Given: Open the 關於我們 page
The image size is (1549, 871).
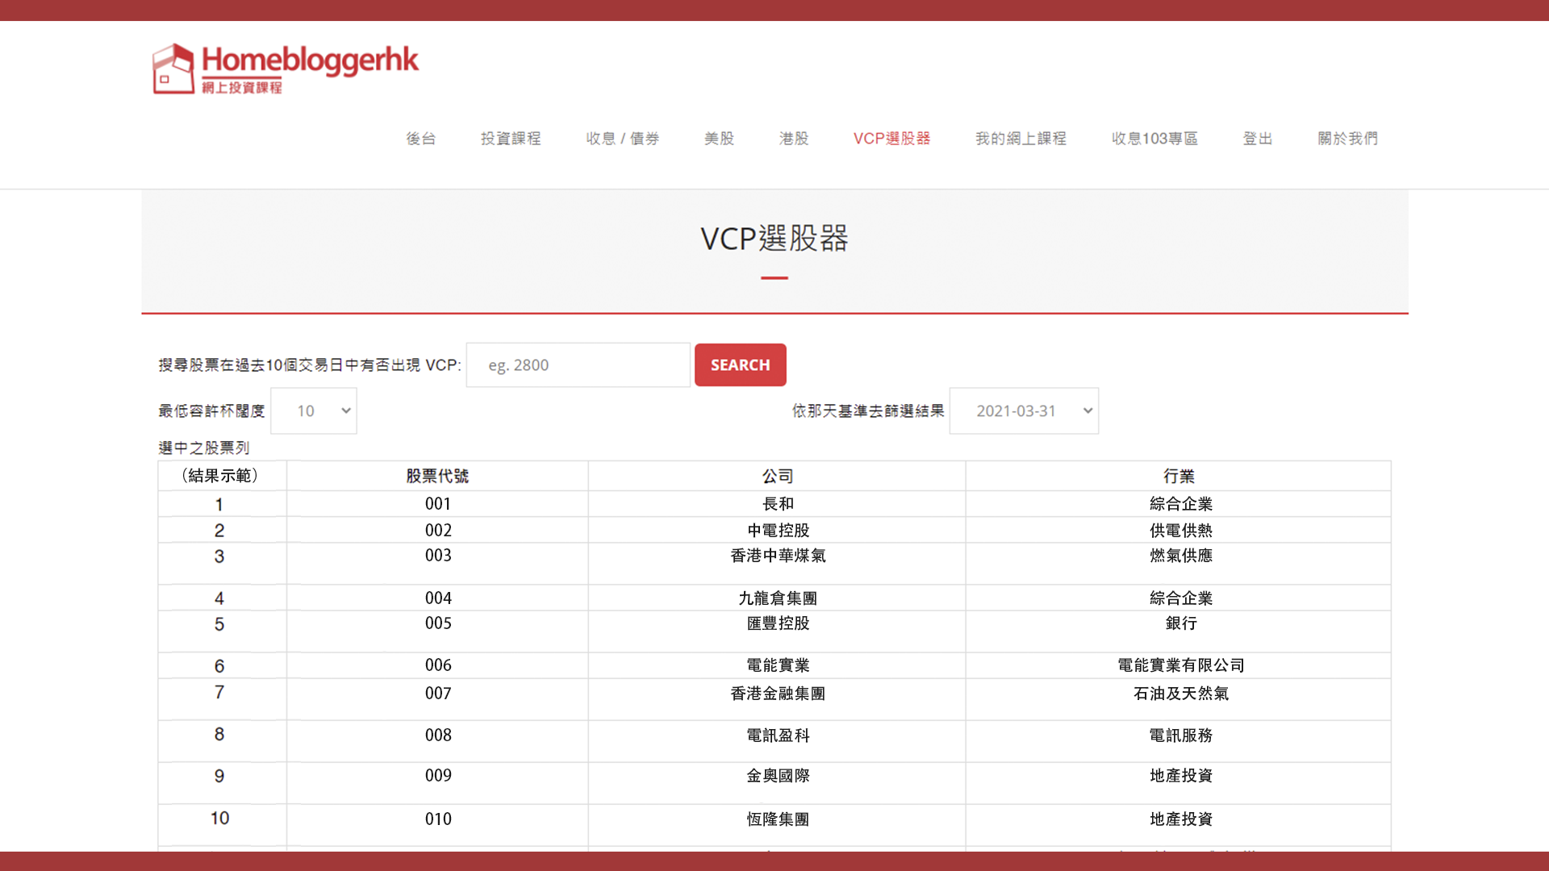Looking at the screenshot, I should coord(1347,139).
